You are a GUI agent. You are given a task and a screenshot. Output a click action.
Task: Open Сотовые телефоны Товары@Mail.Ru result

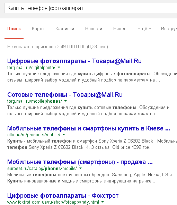[x=65, y=95]
